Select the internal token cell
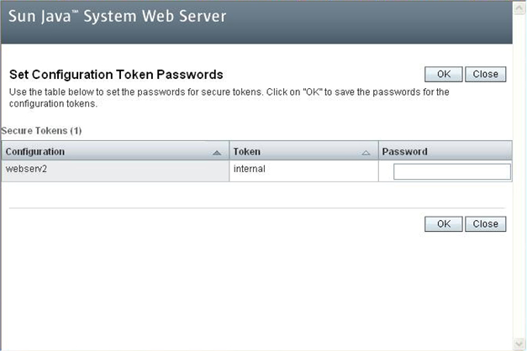The height and width of the screenshot is (351, 527). [x=303, y=171]
